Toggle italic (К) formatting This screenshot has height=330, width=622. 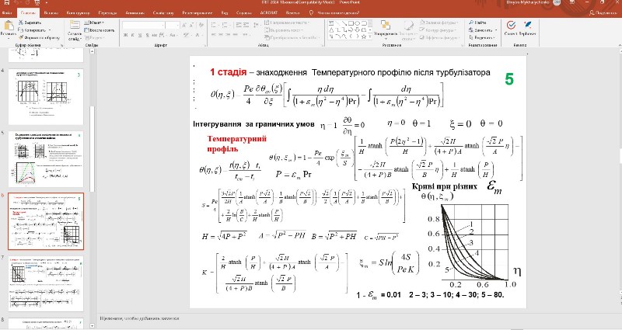tap(132, 35)
